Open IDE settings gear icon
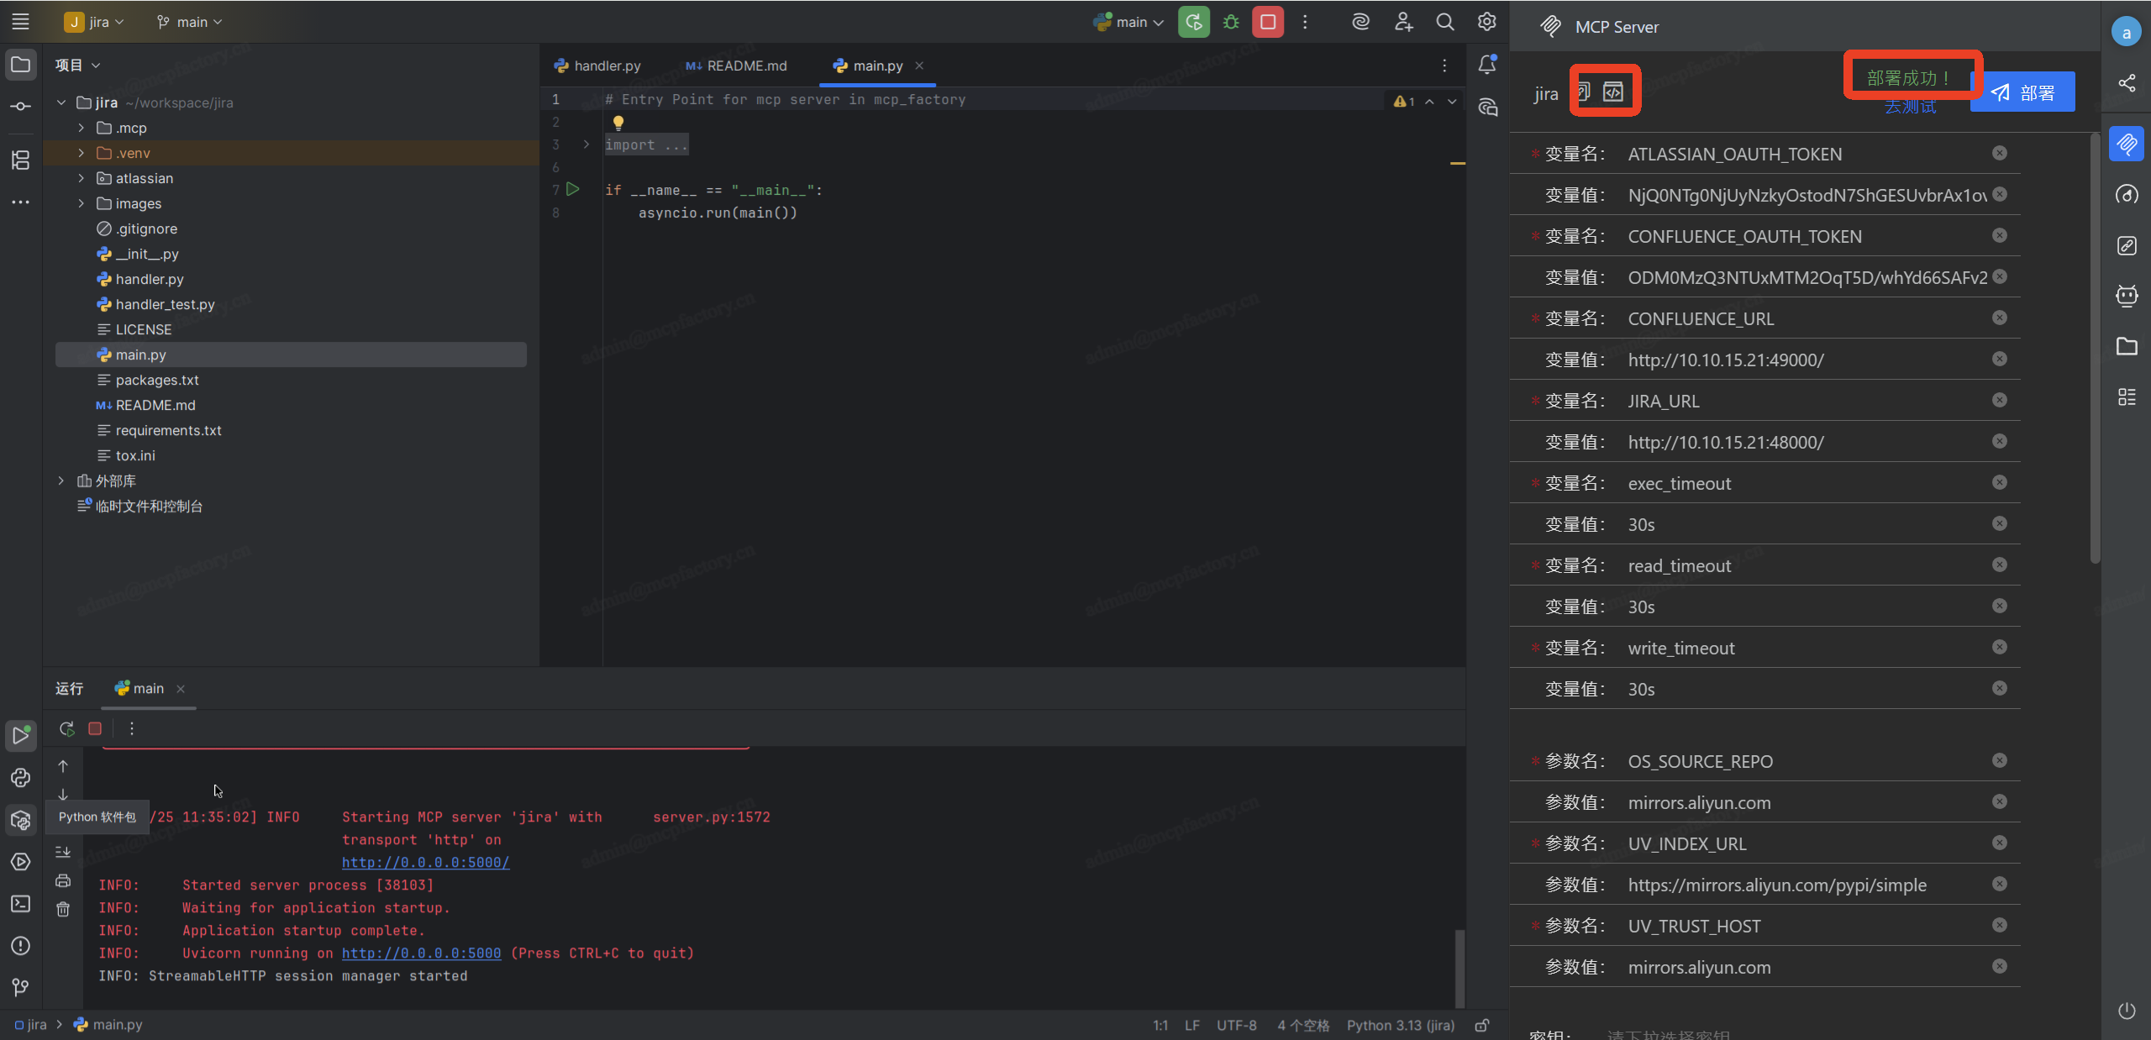 [x=1486, y=23]
